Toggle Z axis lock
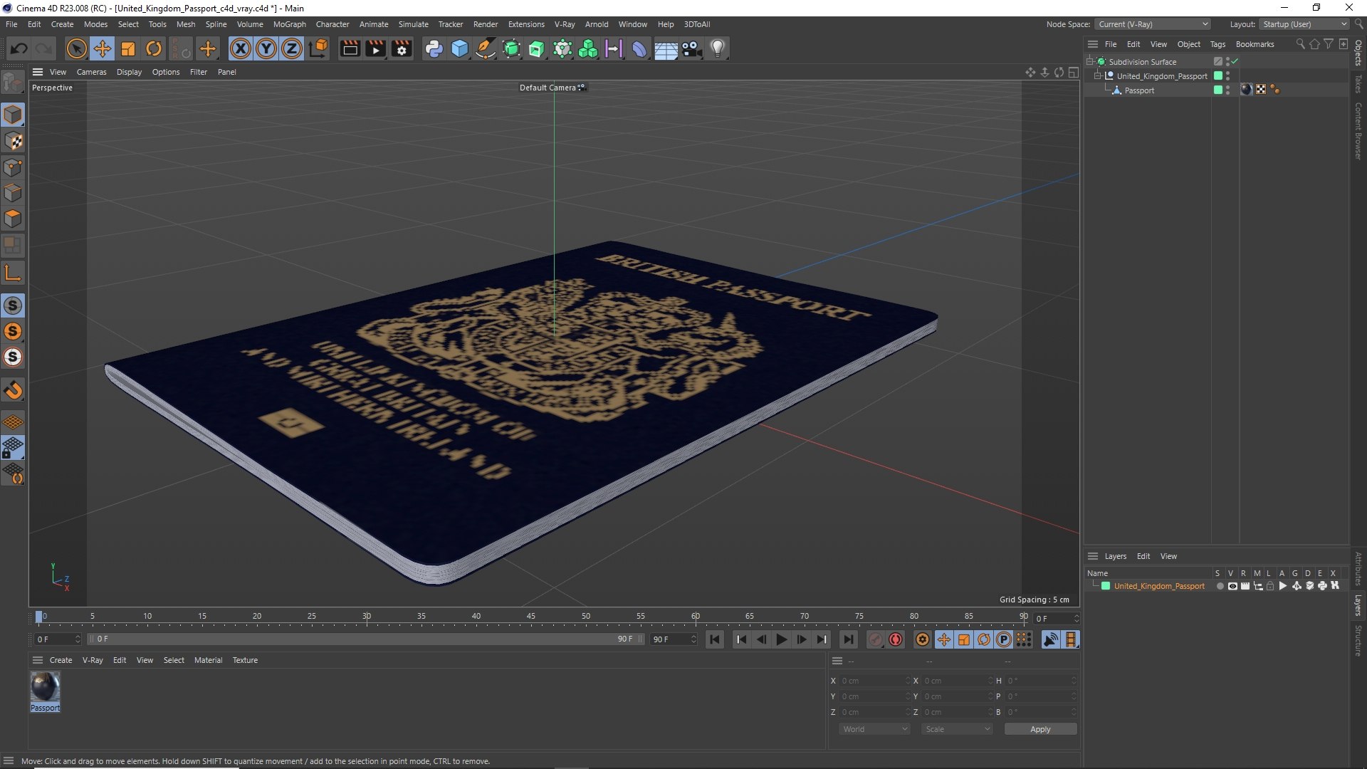This screenshot has width=1367, height=769. tap(292, 48)
